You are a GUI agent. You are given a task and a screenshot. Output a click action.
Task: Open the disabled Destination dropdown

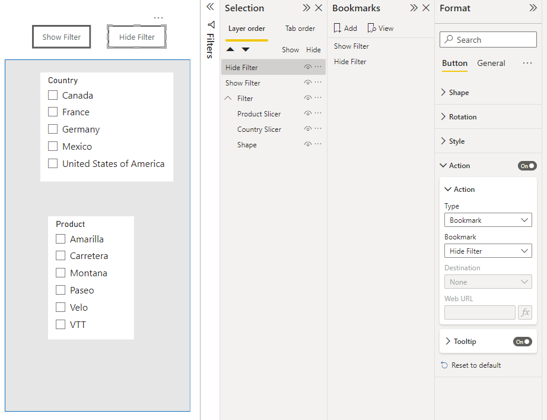488,282
